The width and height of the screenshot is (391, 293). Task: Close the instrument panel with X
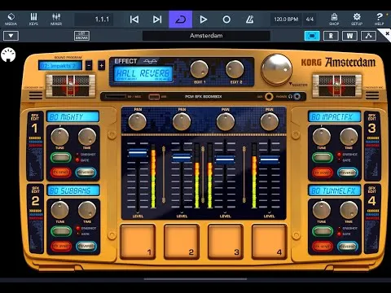387,34
